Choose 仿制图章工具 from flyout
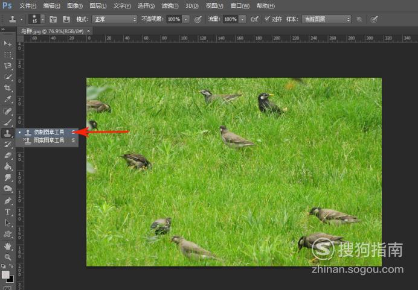 click(47, 132)
